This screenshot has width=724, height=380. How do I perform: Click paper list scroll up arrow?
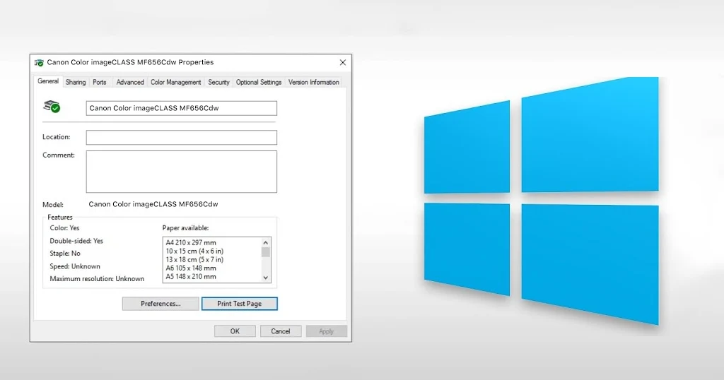[266, 242]
